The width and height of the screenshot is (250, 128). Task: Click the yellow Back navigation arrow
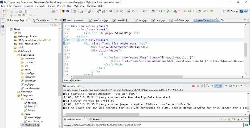(x=23, y=15)
